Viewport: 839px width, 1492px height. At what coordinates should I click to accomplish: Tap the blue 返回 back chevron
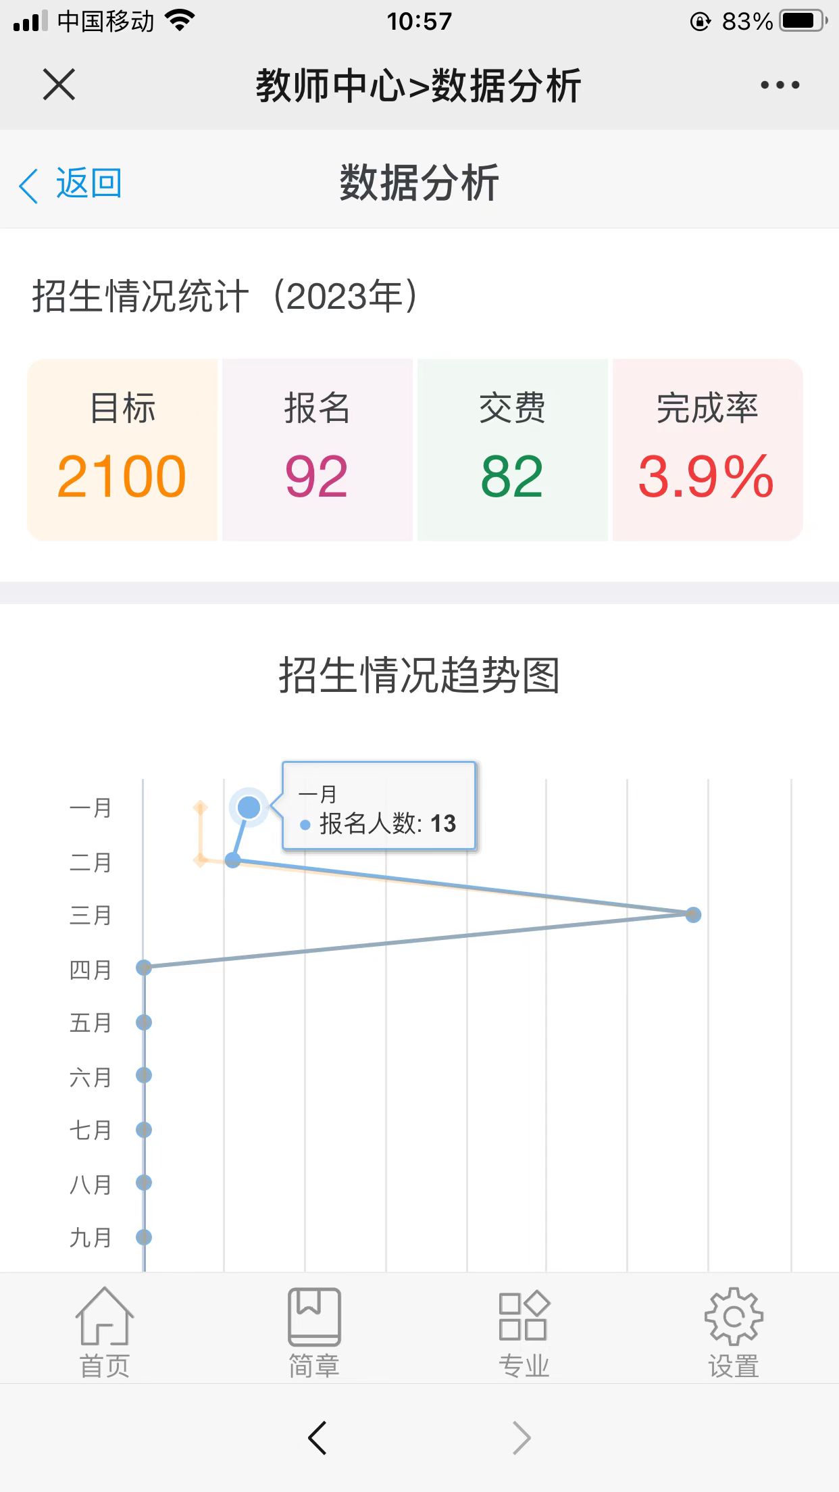click(28, 185)
